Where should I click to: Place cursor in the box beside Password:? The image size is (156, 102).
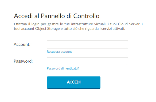88,61
